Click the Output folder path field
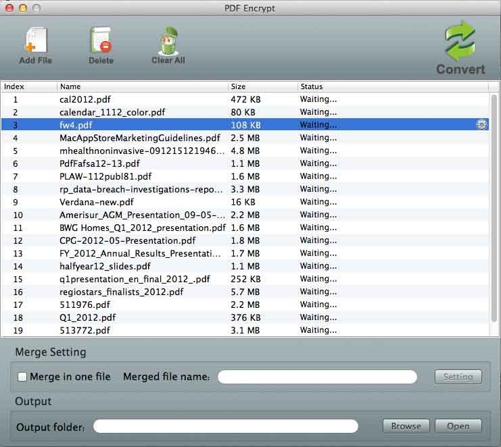 coord(225,426)
